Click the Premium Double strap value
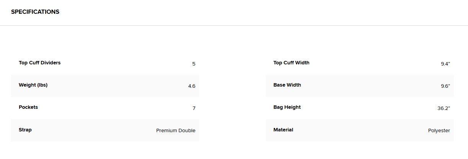This screenshot has width=468, height=159. coord(176,131)
